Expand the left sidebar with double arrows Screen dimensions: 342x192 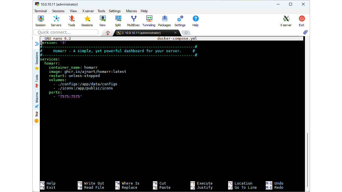pyautogui.click(x=36, y=44)
